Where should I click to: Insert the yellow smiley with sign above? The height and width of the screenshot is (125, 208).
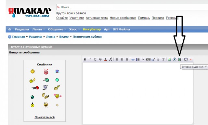32,105
